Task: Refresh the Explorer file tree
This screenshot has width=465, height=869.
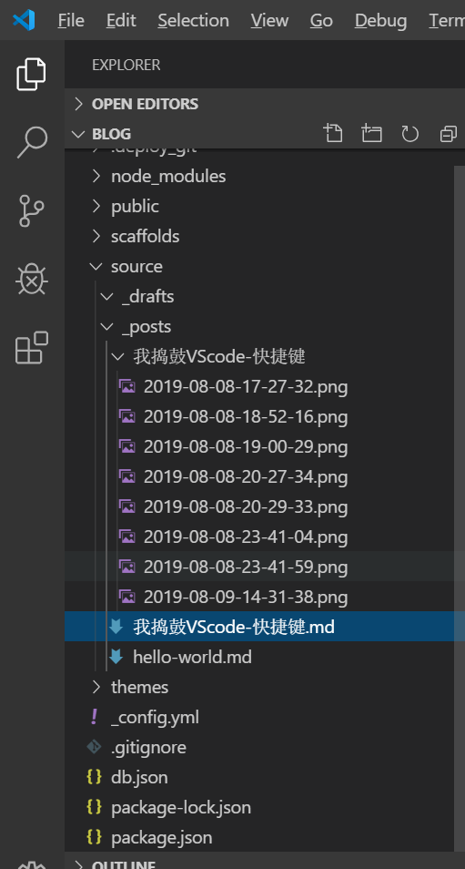Action: pos(409,134)
